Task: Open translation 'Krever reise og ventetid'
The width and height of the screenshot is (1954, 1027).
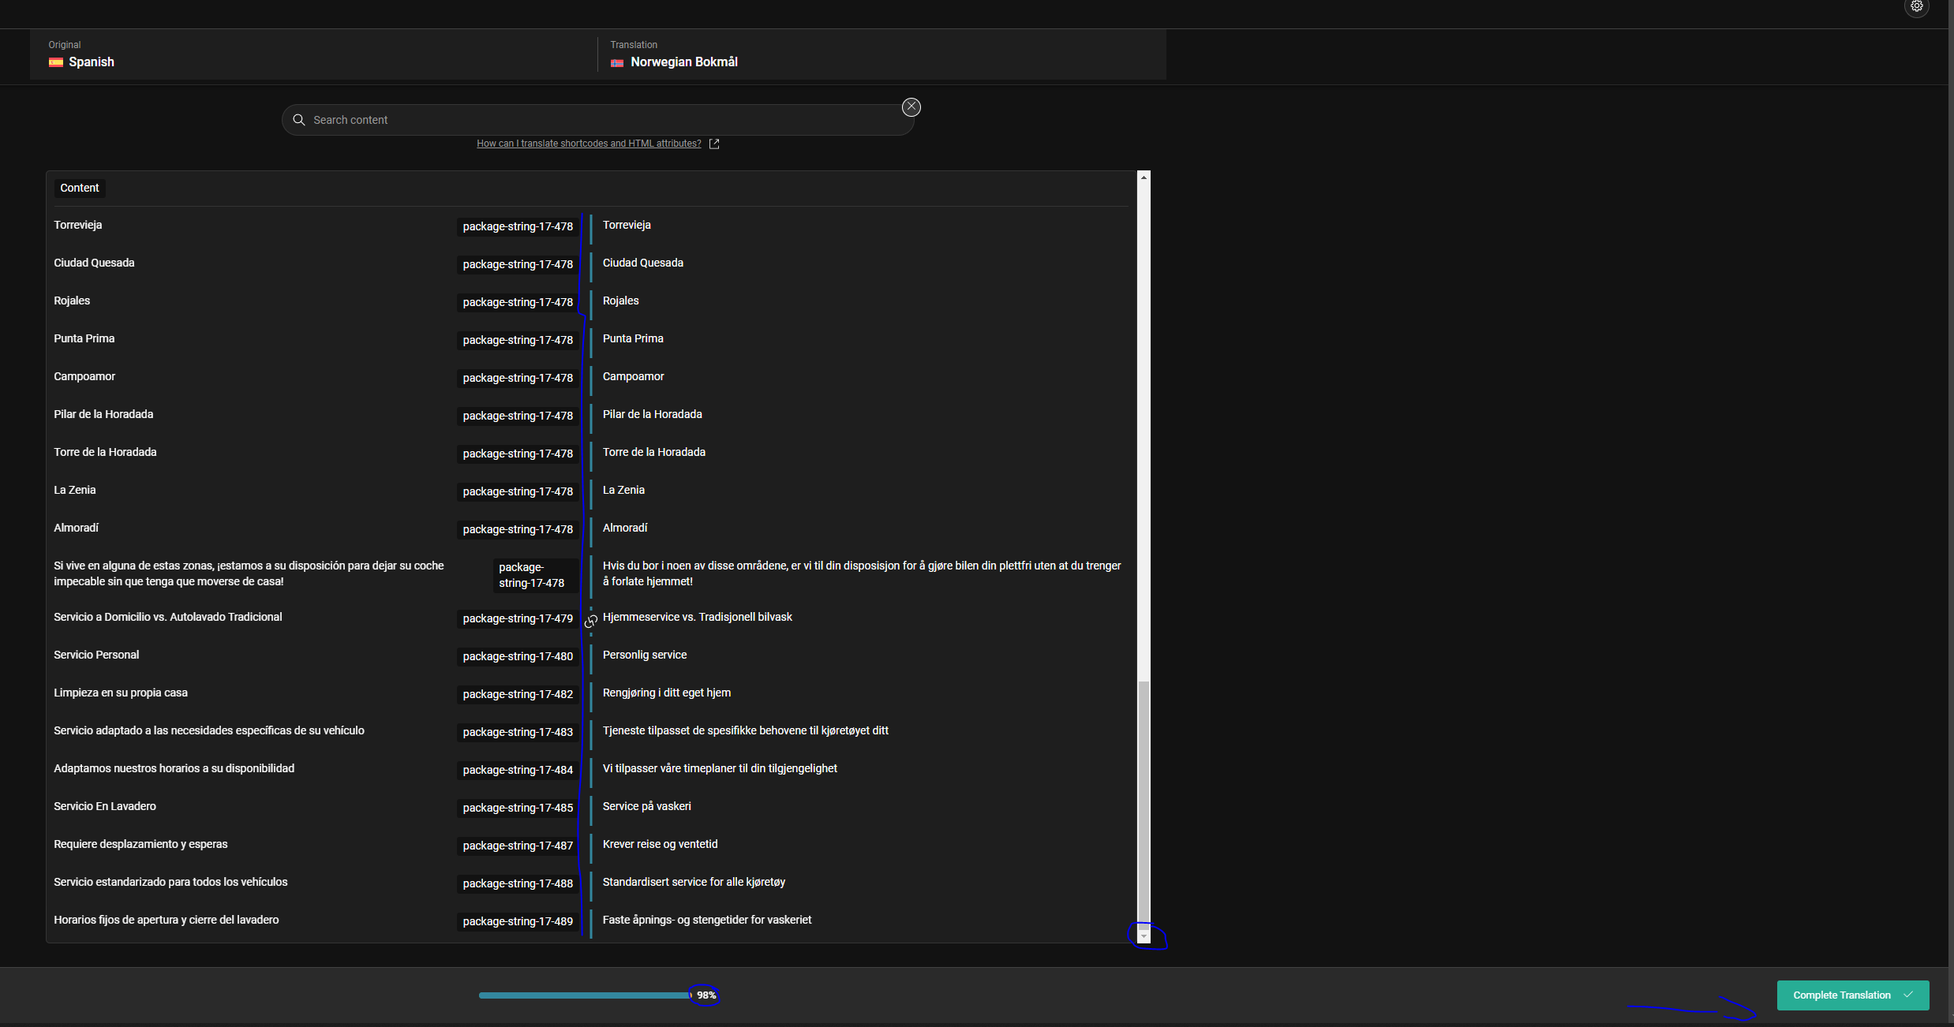Action: click(660, 844)
